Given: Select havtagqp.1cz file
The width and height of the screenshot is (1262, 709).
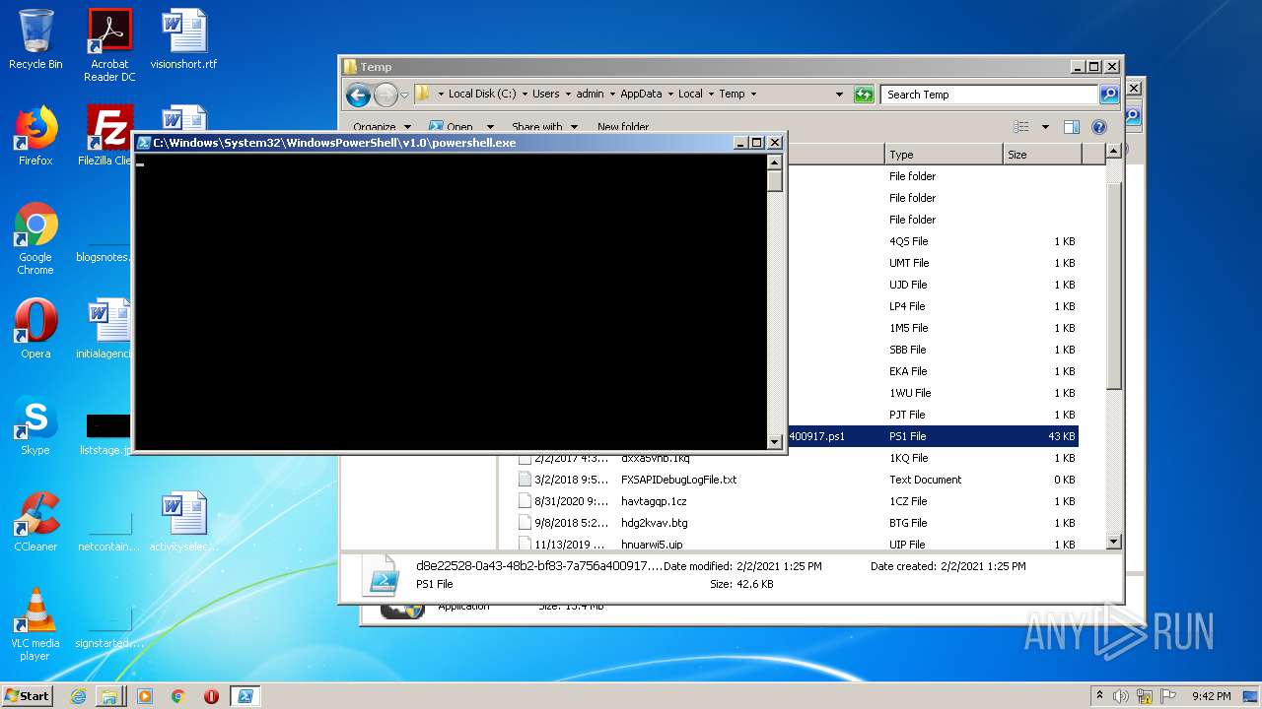Looking at the screenshot, I should 654,501.
